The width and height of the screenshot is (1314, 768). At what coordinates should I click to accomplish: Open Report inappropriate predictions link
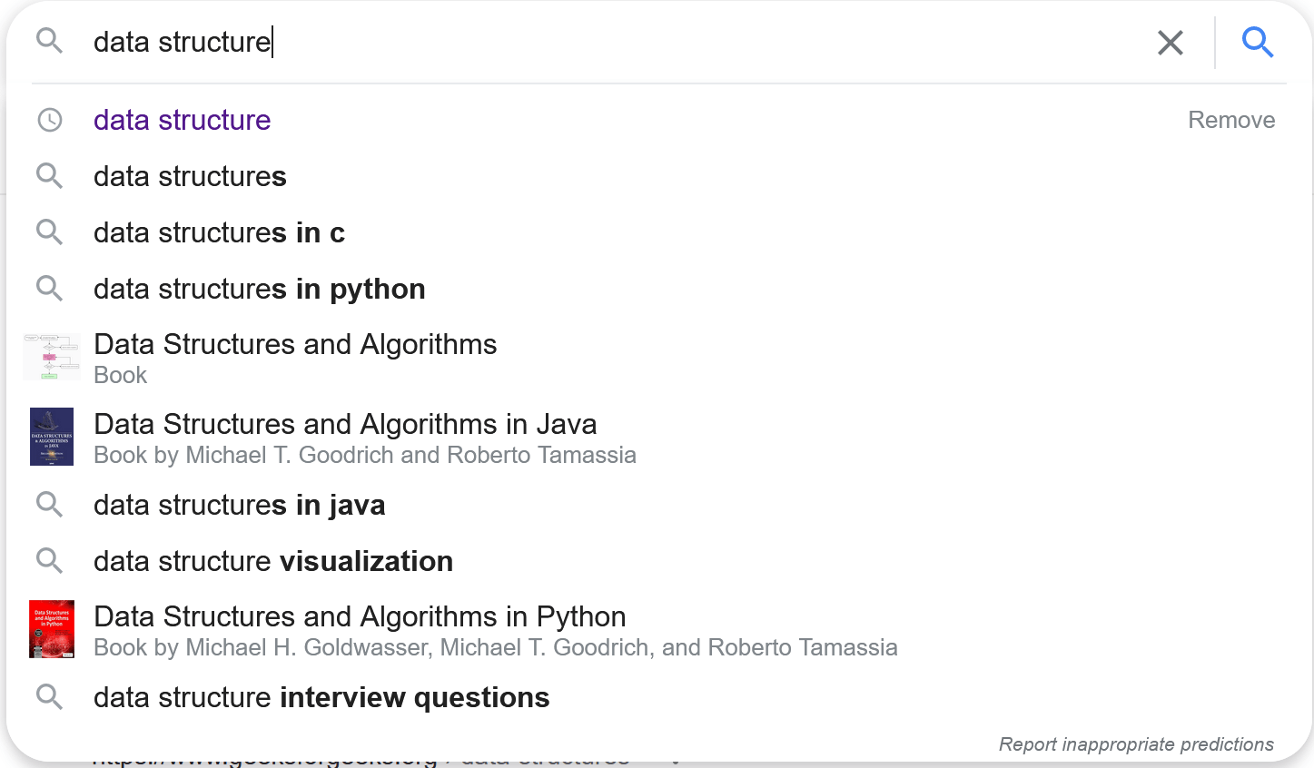[x=1135, y=744]
